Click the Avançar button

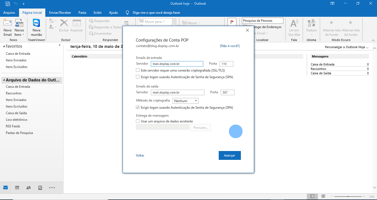click(x=230, y=155)
